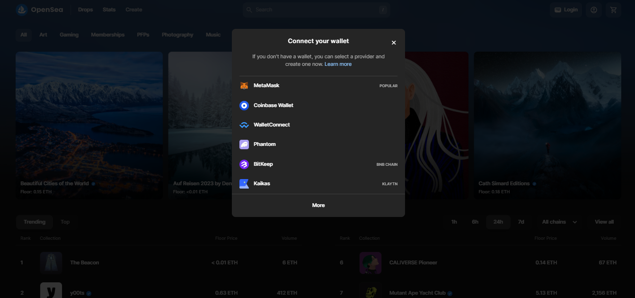Screen dimensions: 635x298
Task: Choose WalletConnect name
Action: point(272,125)
